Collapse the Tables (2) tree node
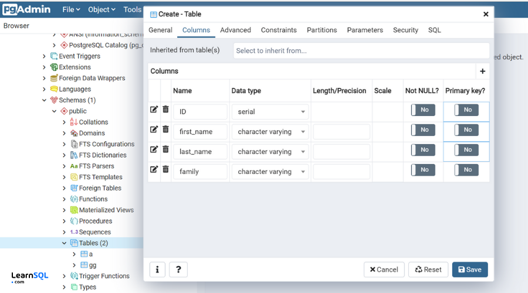 pos(64,243)
